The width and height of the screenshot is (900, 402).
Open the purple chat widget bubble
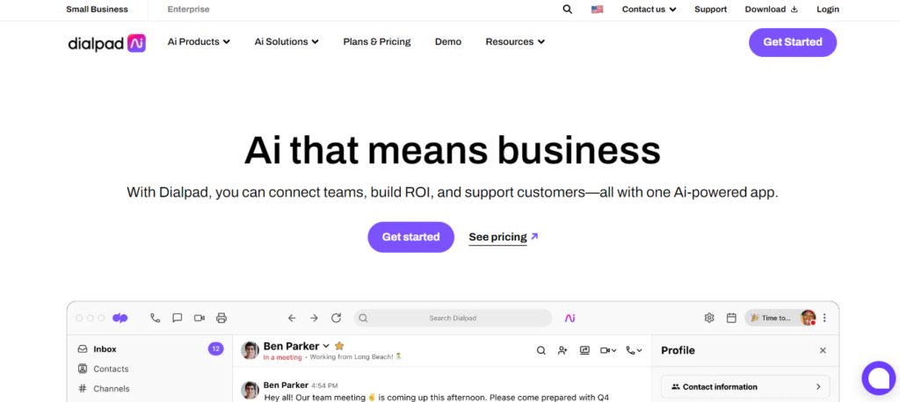(x=878, y=377)
